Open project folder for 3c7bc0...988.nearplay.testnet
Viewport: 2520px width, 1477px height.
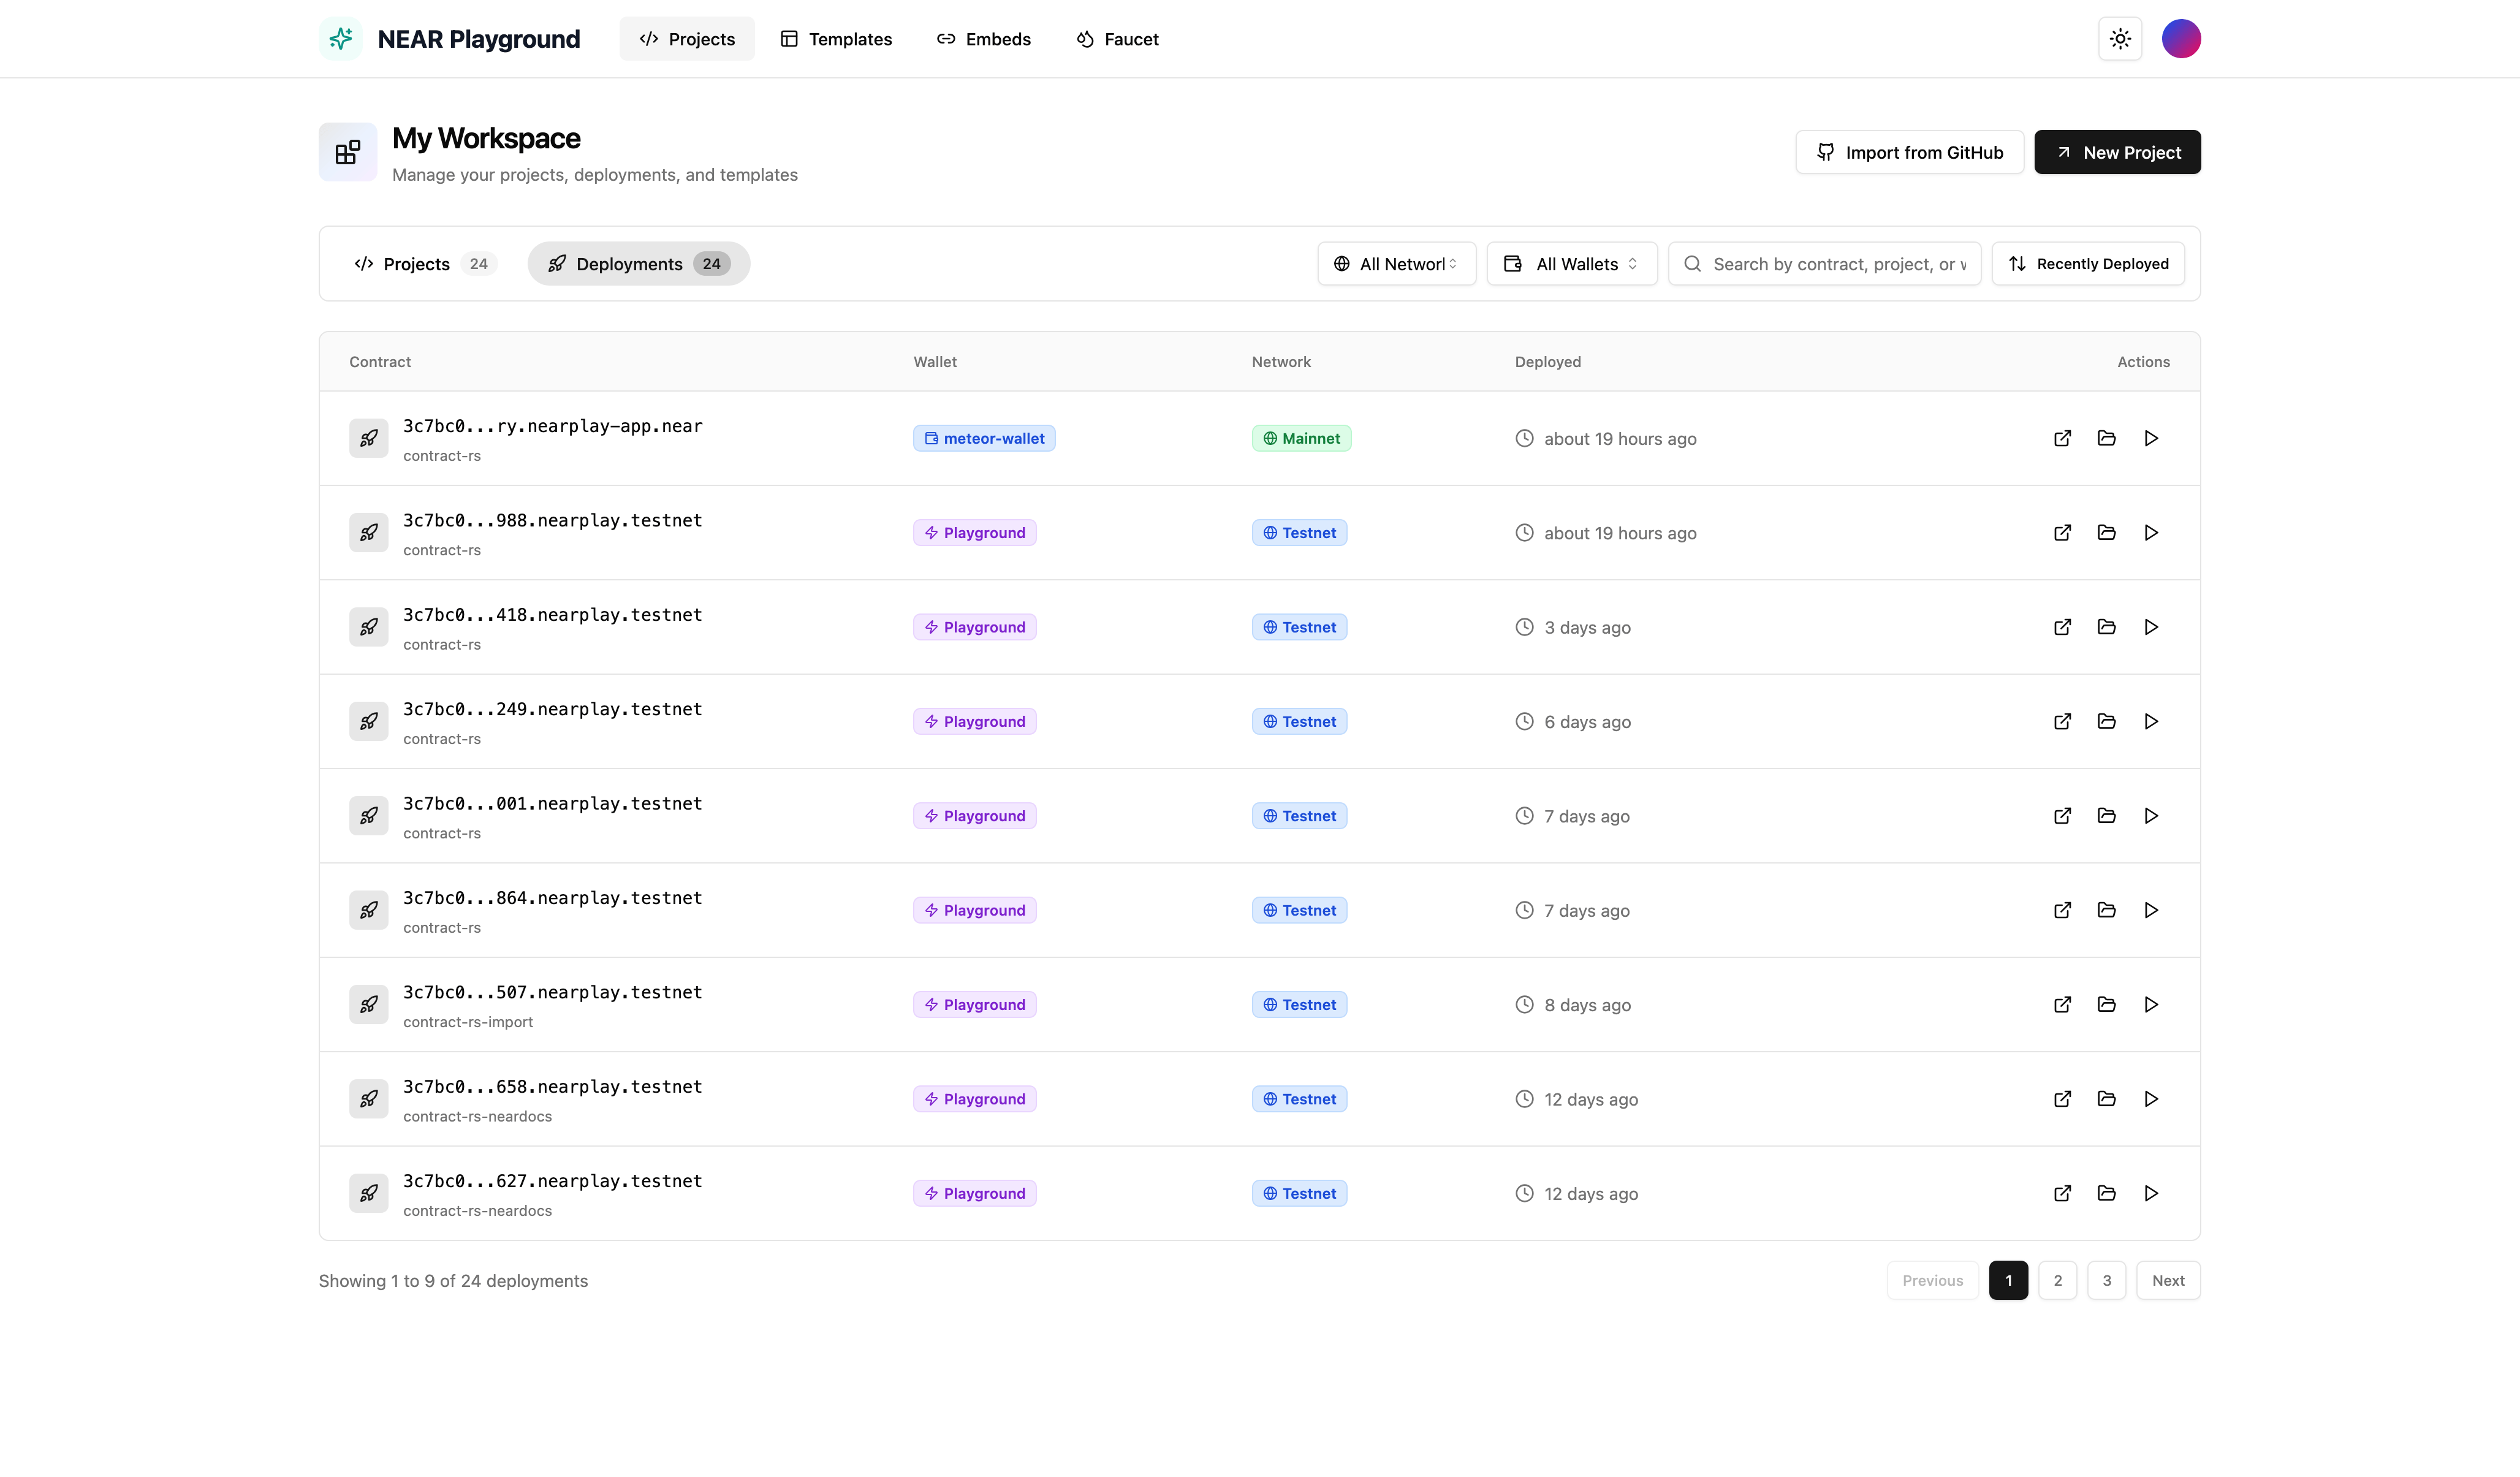pos(2106,533)
